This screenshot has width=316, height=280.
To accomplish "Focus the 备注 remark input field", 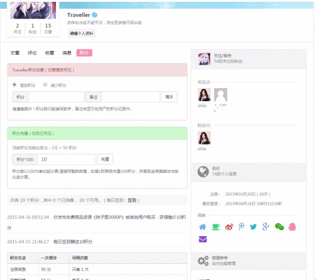I will pos(130,97).
